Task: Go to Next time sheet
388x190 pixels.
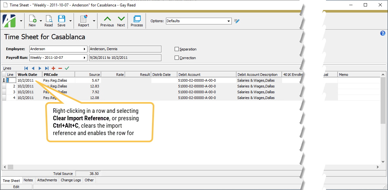Action: tap(121, 21)
